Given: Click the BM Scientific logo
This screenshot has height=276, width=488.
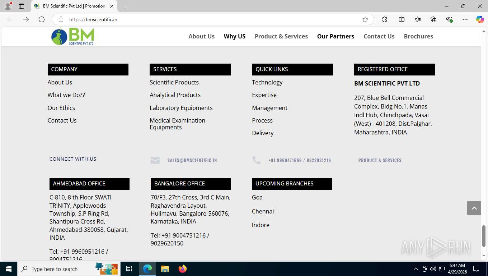Looking at the screenshot, I should coord(73,36).
